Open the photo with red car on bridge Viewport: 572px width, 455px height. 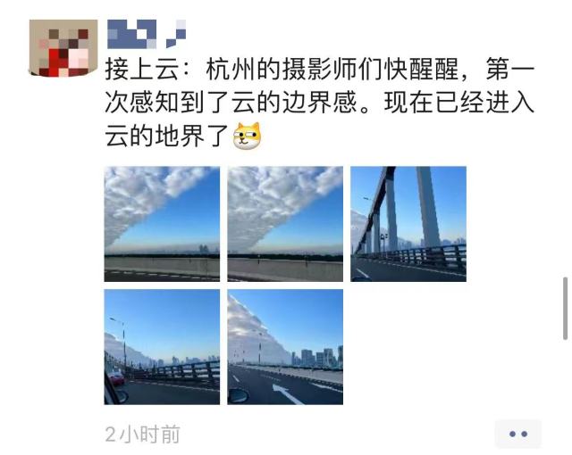point(162,347)
